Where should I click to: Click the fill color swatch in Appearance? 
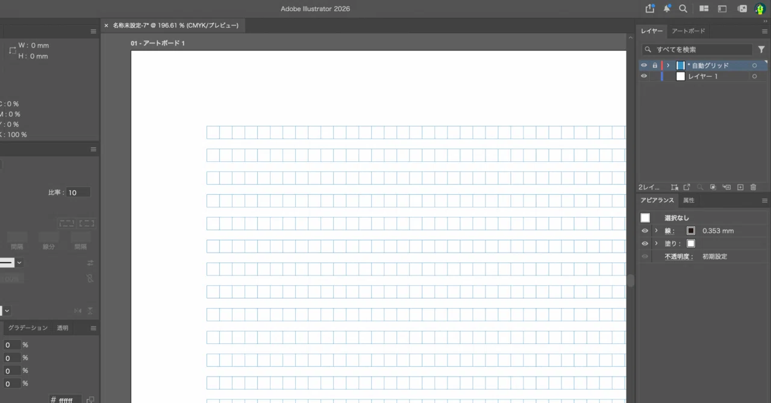(691, 244)
